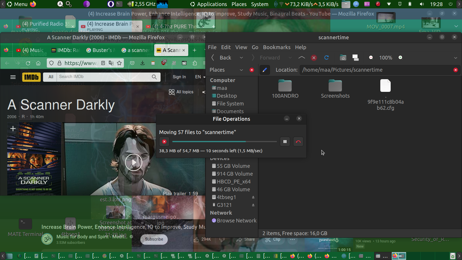Click the Search IMDb field
This screenshot has height=260, width=462.
(103, 77)
